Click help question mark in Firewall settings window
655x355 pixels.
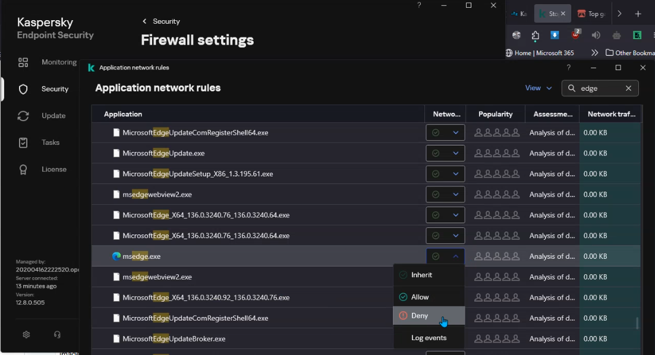pyautogui.click(x=419, y=5)
